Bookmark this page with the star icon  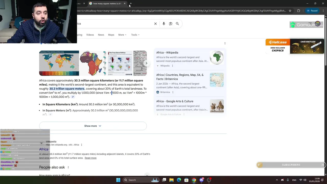click(290, 11)
